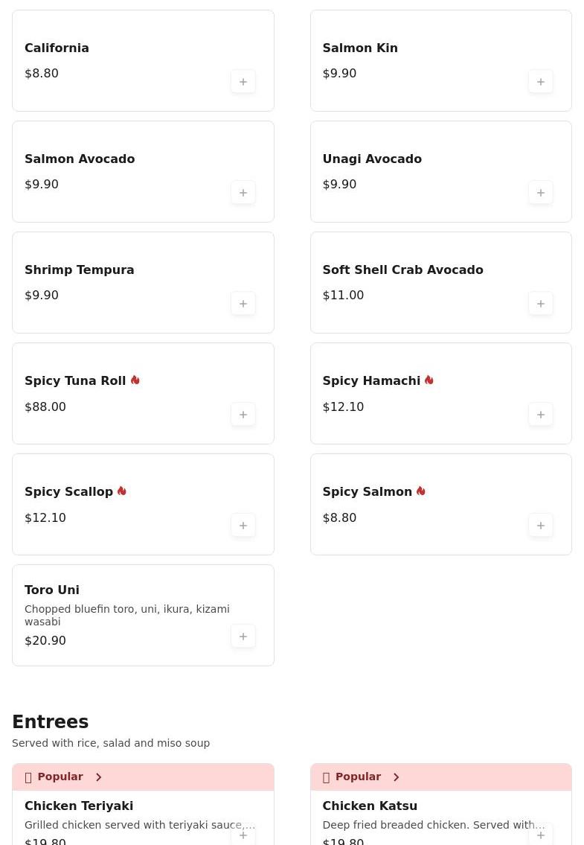Expand Popular chevron above Chicken Katsu
This screenshot has height=845, width=584.
(396, 777)
